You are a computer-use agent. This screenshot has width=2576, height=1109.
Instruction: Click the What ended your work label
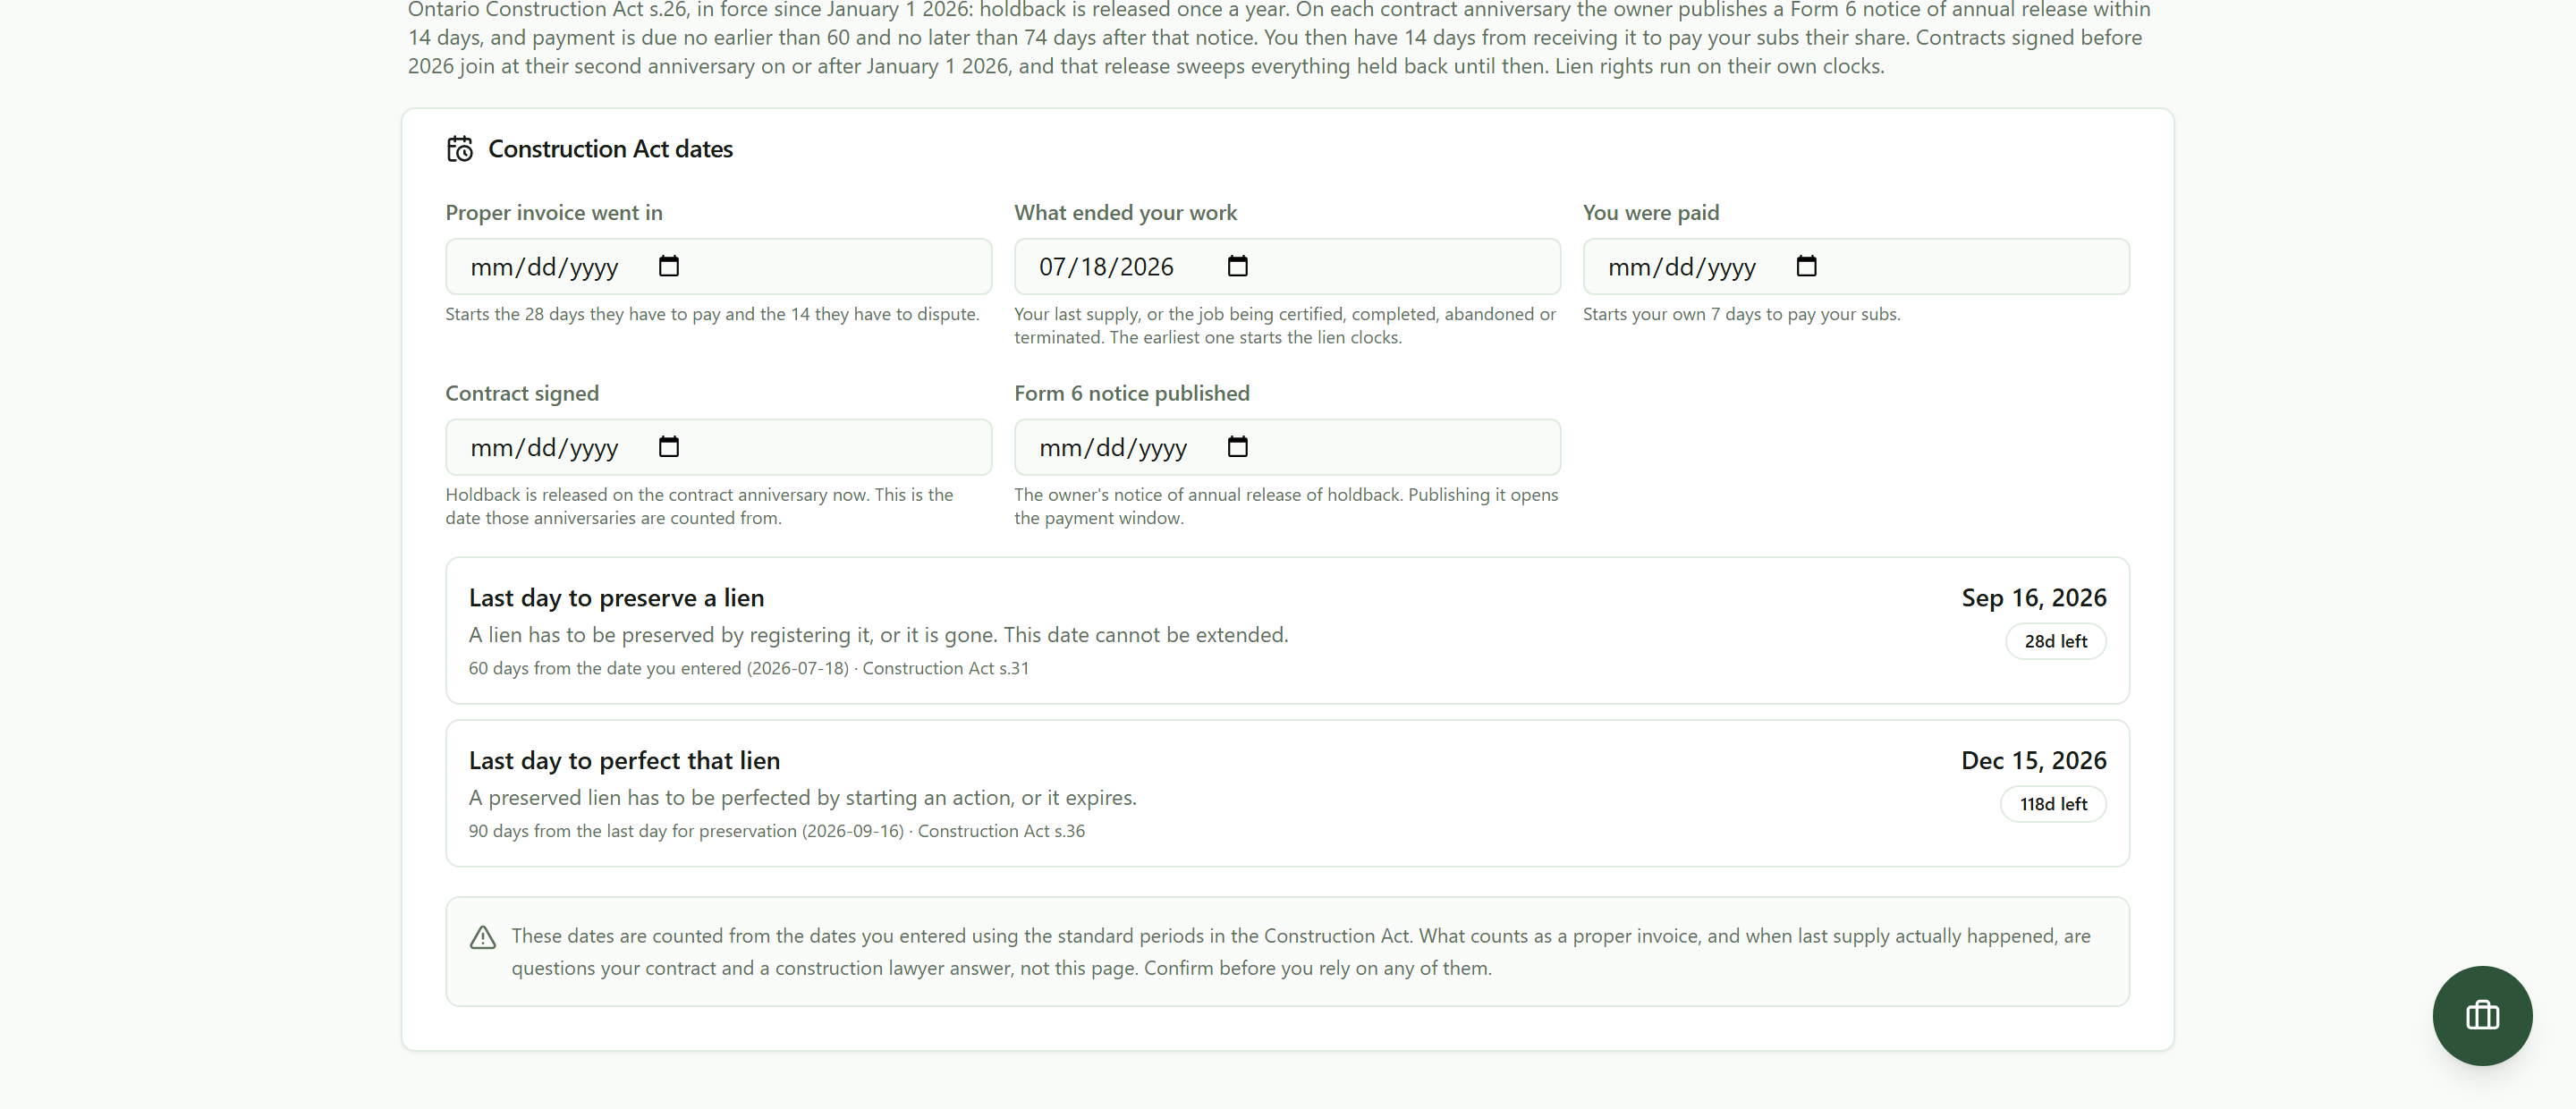pos(1125,213)
